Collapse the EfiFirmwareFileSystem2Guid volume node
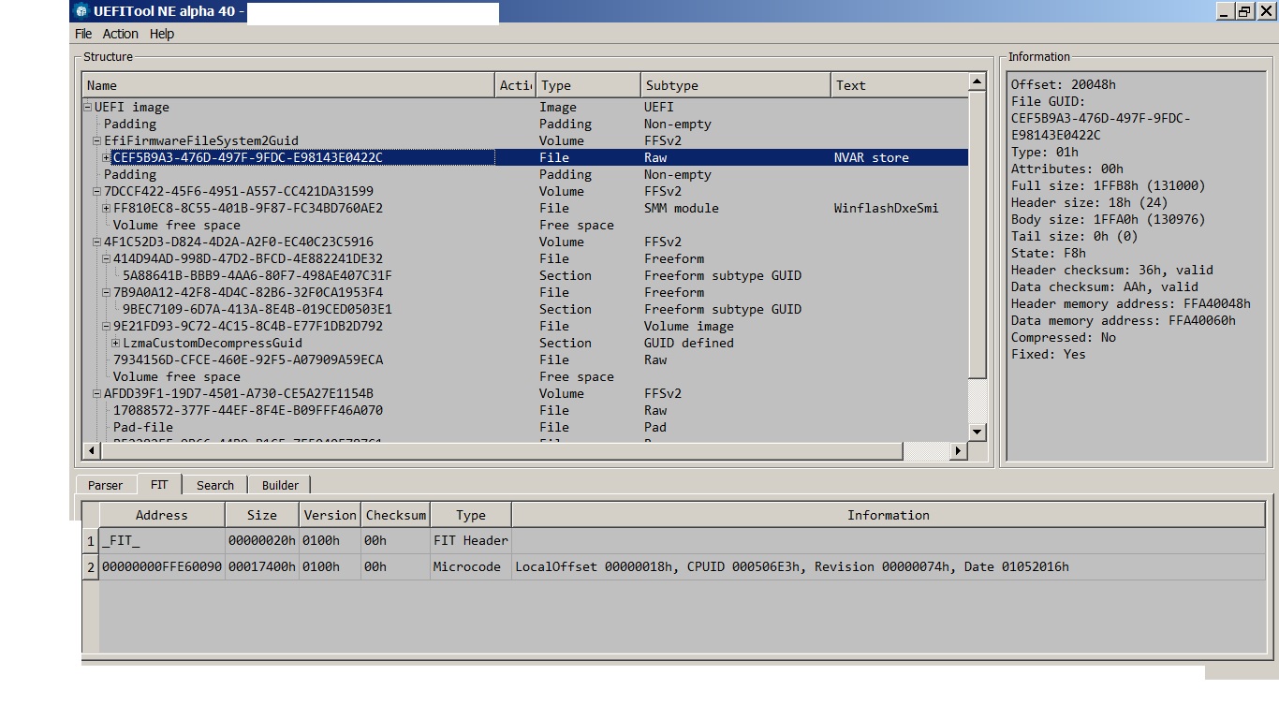1279x719 pixels. pos(96,140)
